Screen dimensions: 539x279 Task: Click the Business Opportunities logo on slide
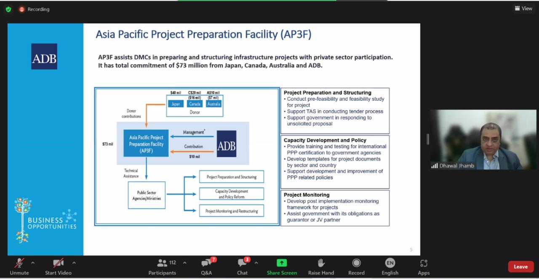click(x=45, y=220)
